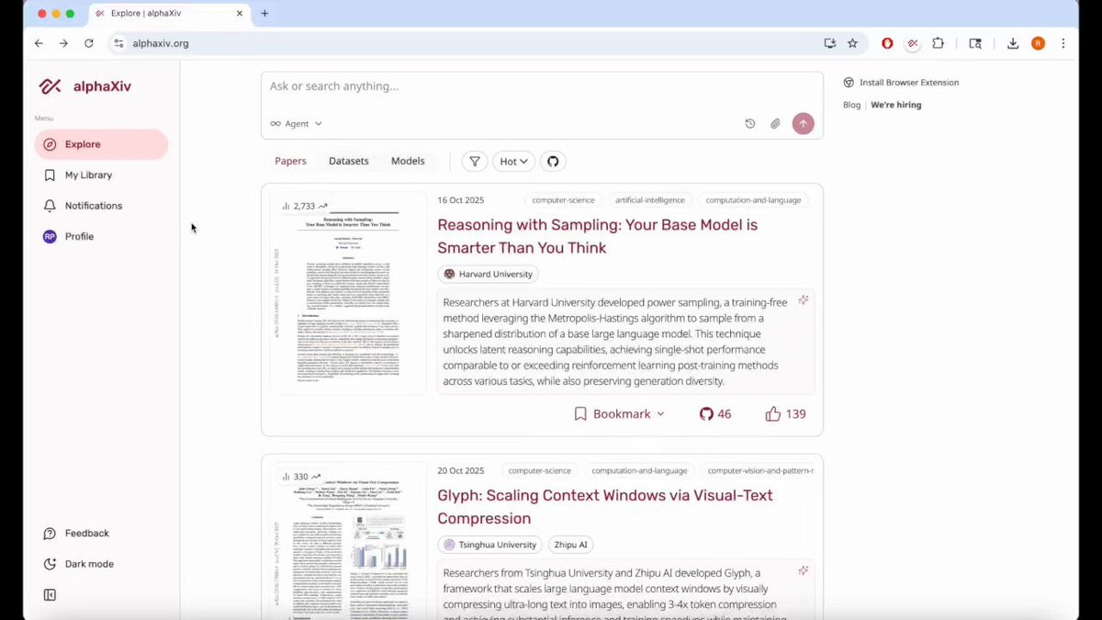Open the red Opera-style extension icon
The height and width of the screenshot is (620, 1102).
887,43
